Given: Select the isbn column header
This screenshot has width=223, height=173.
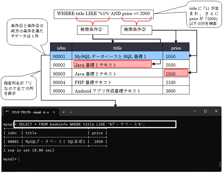Looking at the screenshot, I should (x=61, y=48).
